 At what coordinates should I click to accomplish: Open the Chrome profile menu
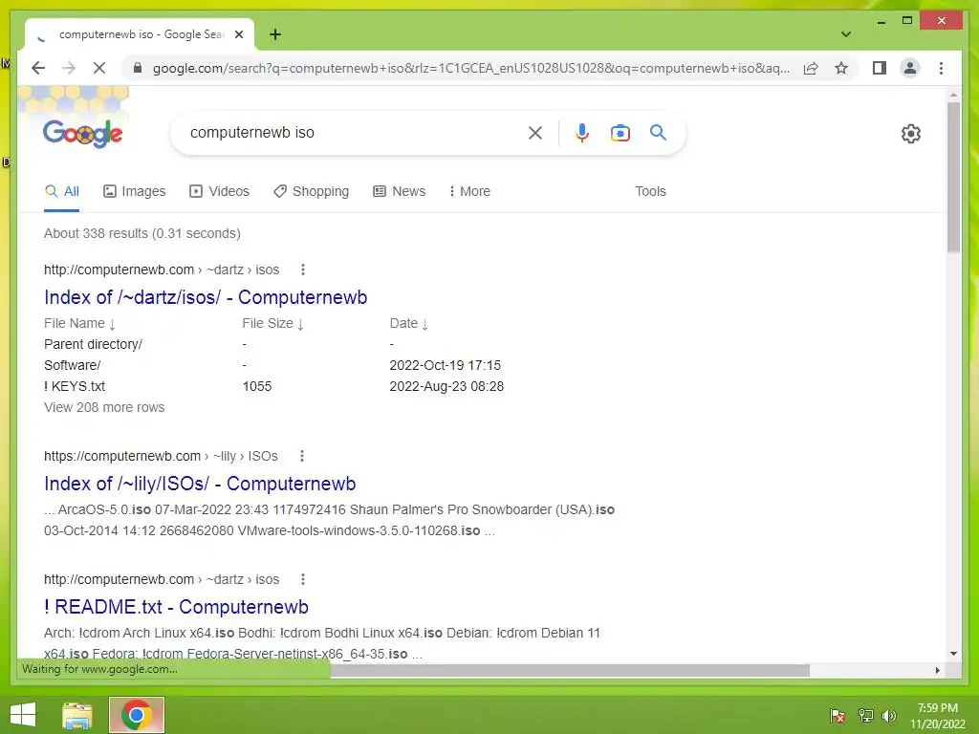(x=910, y=68)
